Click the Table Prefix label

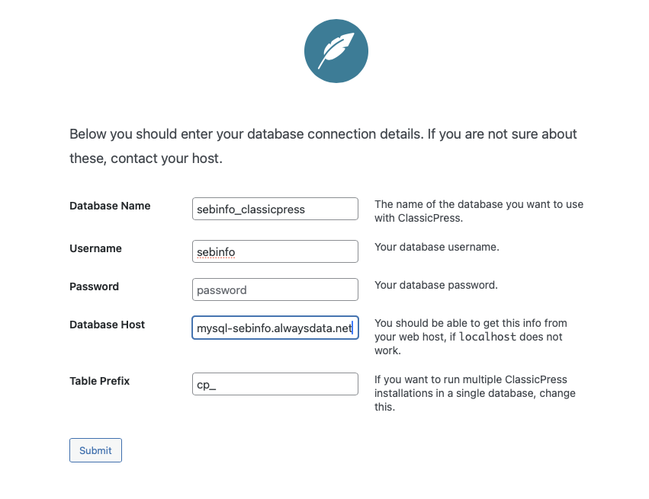tap(99, 381)
